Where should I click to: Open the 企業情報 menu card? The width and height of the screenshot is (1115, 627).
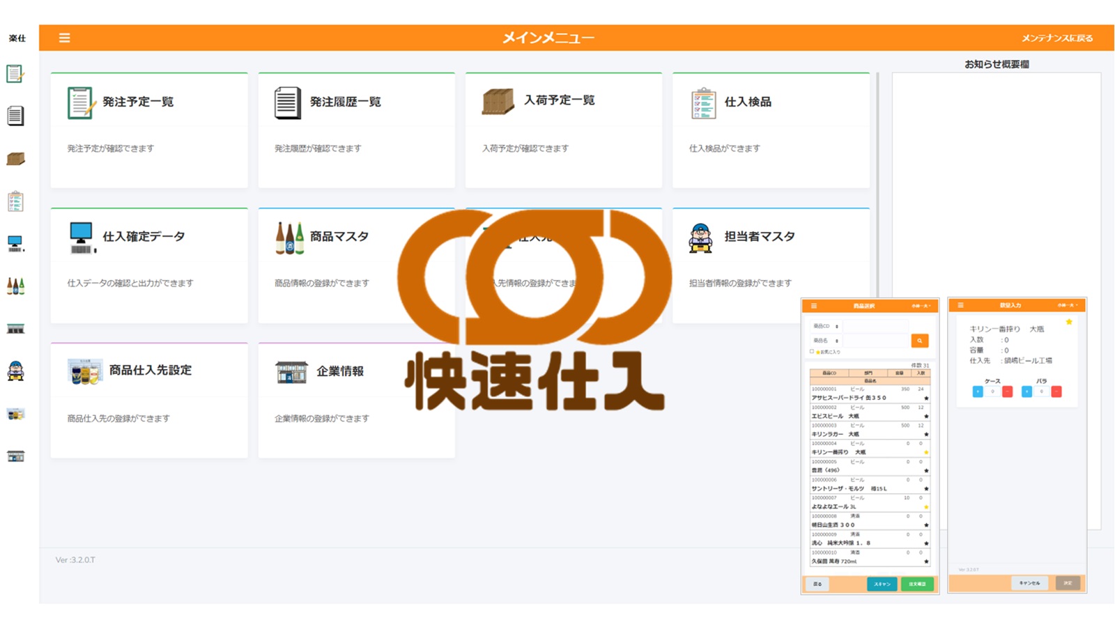coord(356,400)
